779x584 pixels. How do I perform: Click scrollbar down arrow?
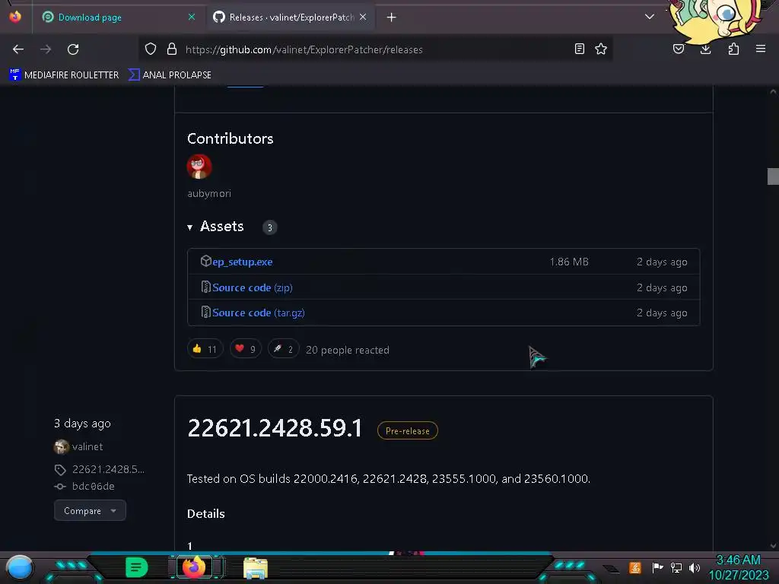tap(773, 546)
